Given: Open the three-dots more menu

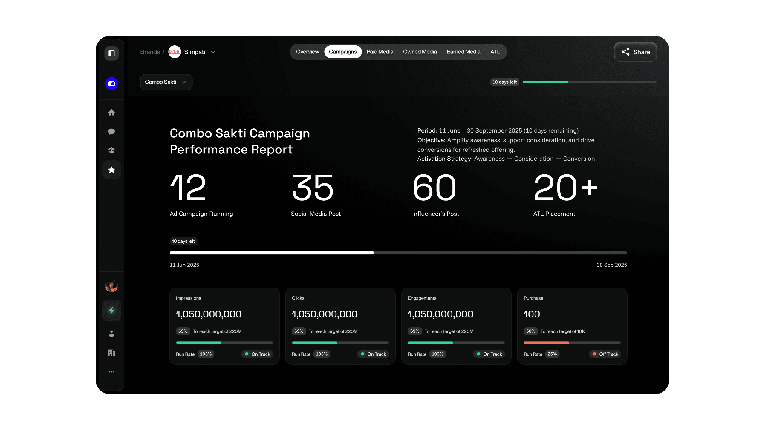Looking at the screenshot, I should pyautogui.click(x=111, y=372).
